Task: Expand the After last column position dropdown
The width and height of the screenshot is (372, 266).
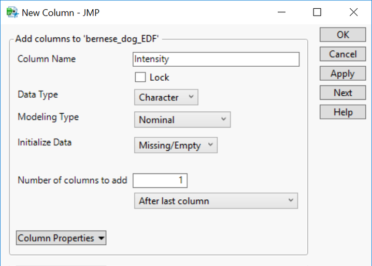Action: click(216, 201)
